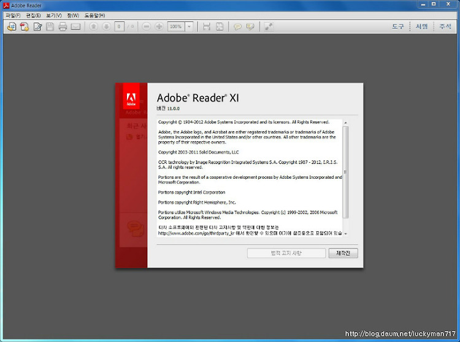Zoom out with the minus icon
This screenshot has height=342, width=460.
click(147, 27)
